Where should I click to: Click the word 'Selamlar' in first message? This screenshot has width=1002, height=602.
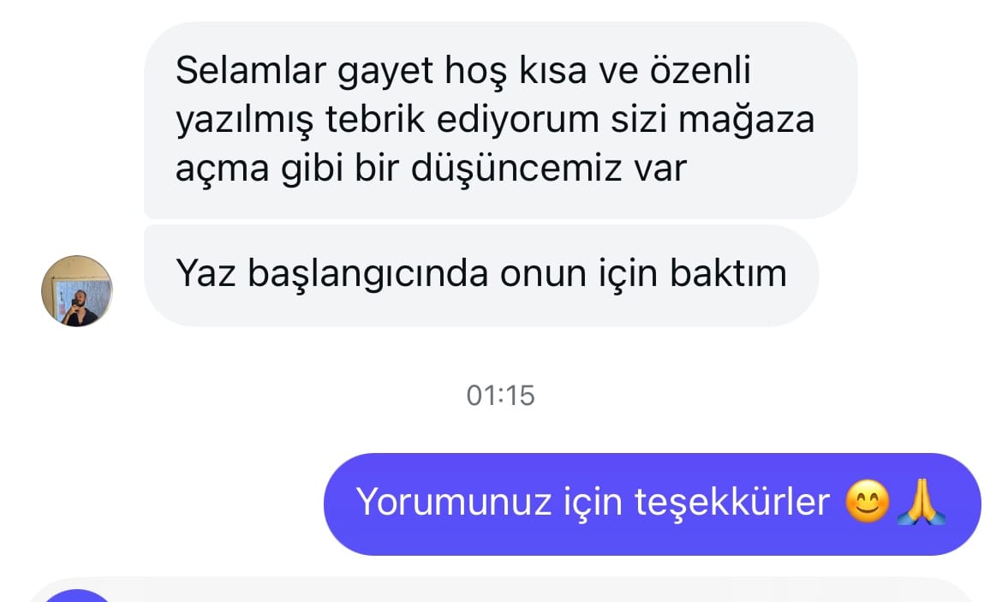(250, 70)
